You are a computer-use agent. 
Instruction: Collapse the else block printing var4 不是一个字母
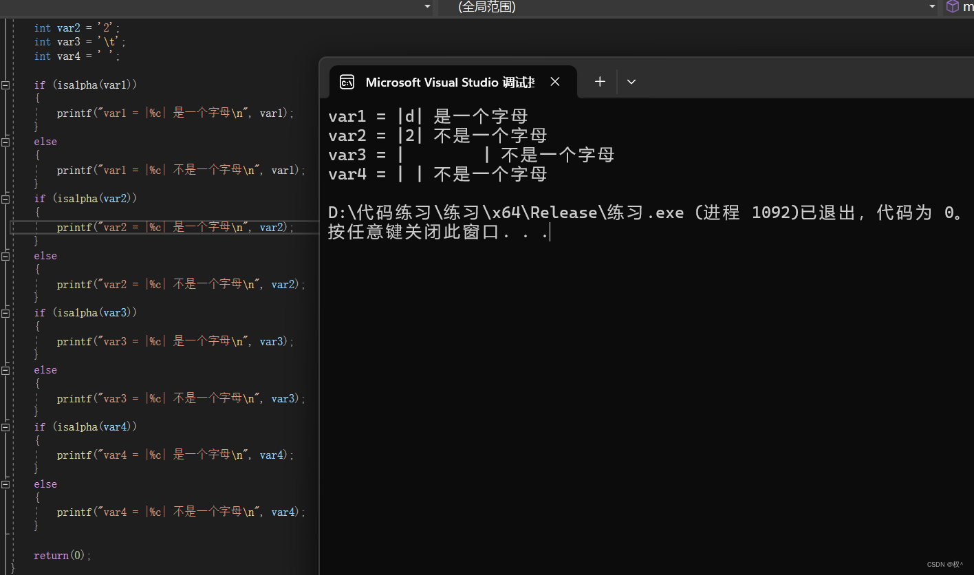(6, 485)
